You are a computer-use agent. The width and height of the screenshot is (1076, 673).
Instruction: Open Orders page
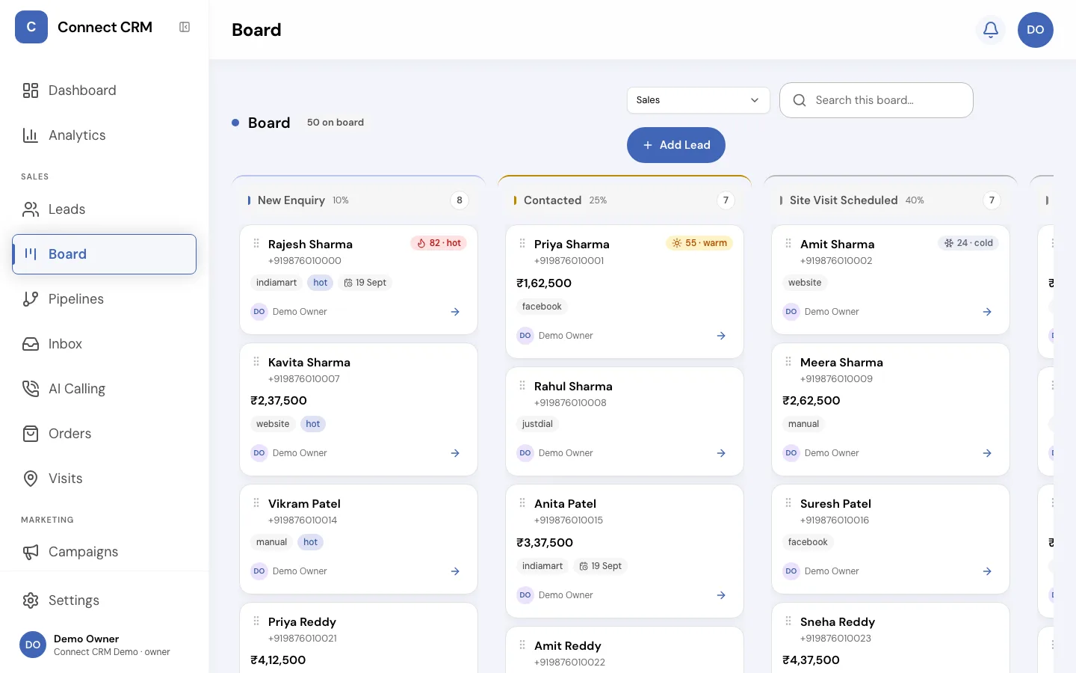click(x=104, y=434)
